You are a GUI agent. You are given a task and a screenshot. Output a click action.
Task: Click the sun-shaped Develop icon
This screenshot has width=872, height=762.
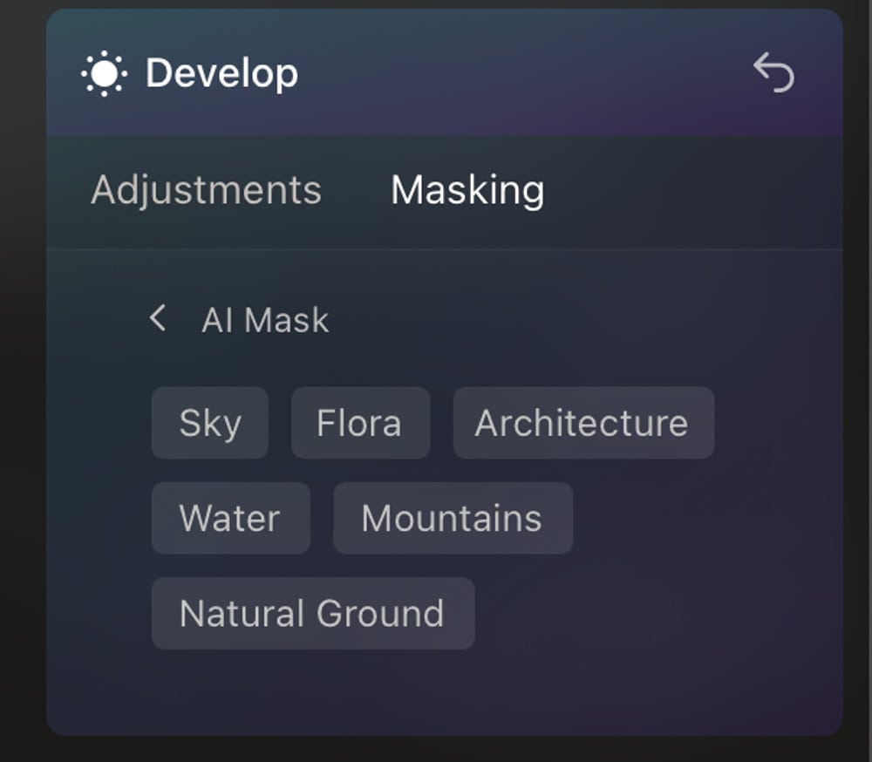104,73
